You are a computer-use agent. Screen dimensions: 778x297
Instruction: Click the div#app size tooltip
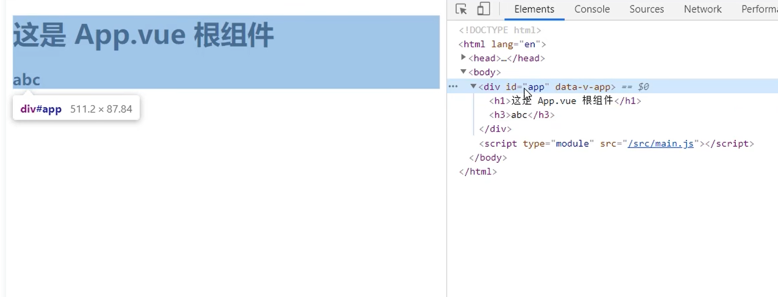point(76,109)
